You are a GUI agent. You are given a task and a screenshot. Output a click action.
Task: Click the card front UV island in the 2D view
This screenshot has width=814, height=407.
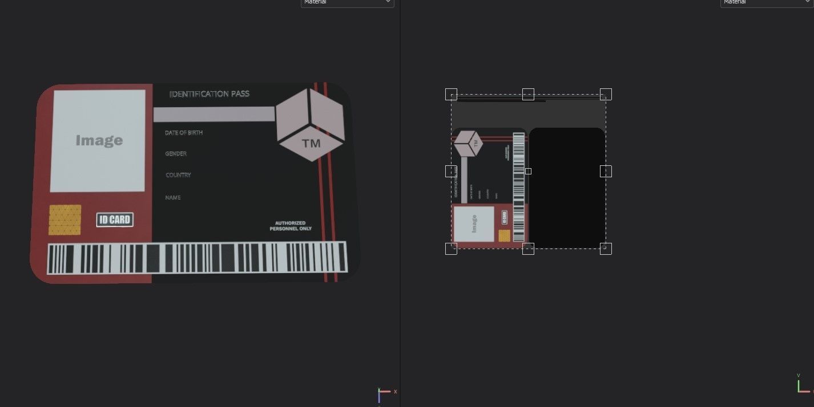[x=489, y=188]
